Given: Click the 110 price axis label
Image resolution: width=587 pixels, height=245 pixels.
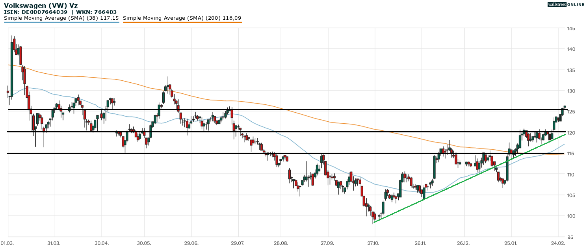Looking at the screenshot, I should point(571,174).
